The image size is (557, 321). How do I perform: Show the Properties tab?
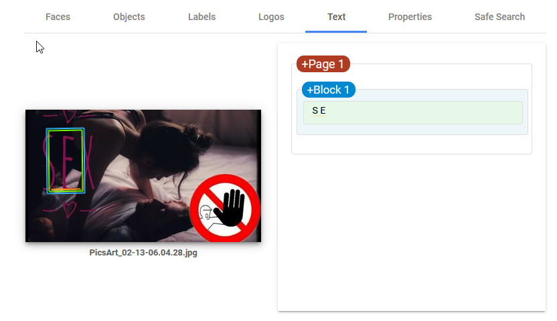click(410, 17)
